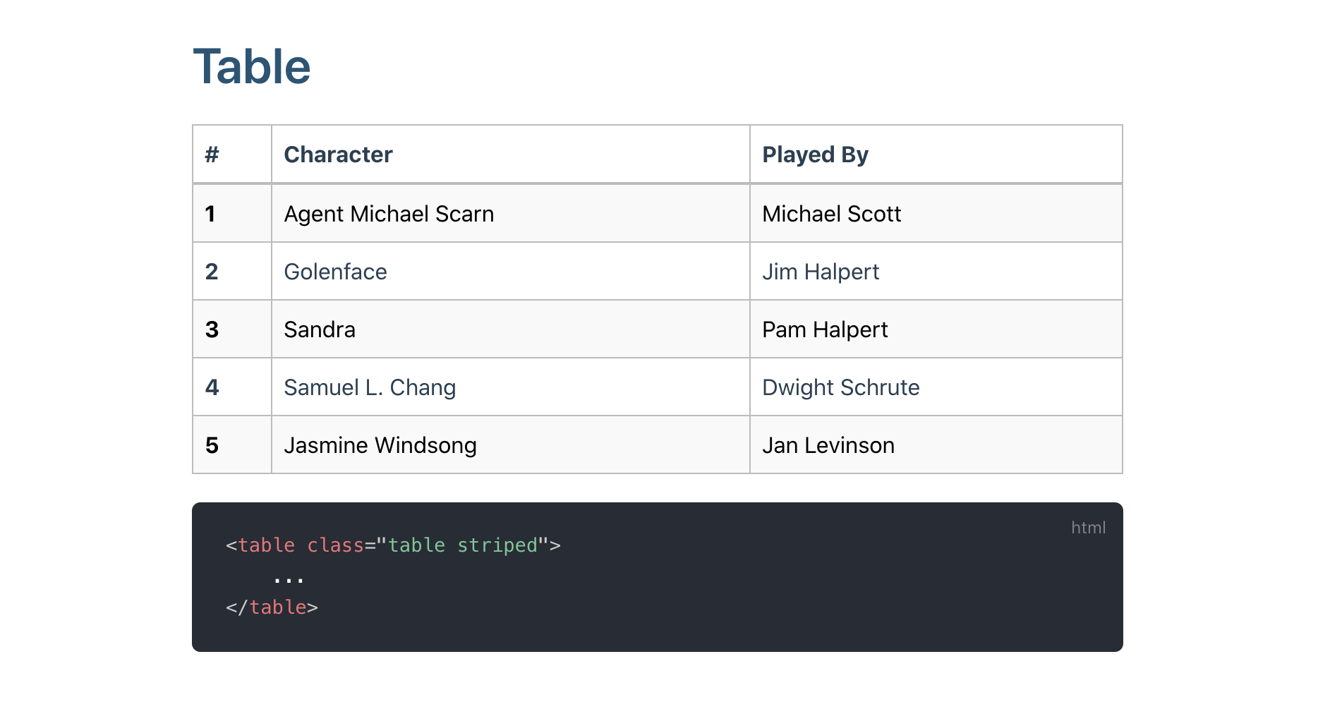Click row number 2 in the table

(x=211, y=271)
